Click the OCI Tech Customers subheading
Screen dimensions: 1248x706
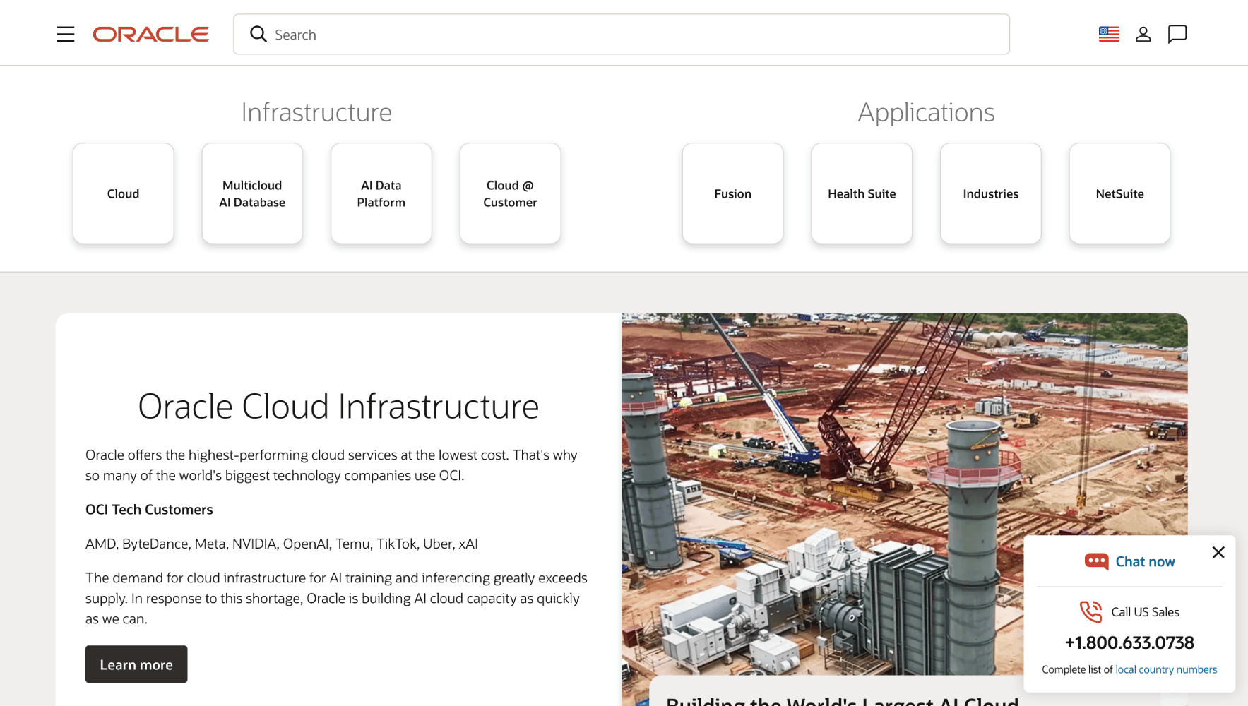(x=149, y=510)
